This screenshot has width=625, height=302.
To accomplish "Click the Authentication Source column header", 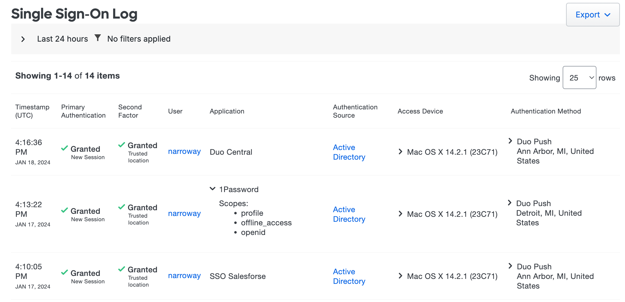I will 355,111.
